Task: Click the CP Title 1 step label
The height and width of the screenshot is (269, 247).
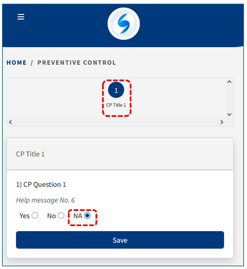Action: [116, 105]
